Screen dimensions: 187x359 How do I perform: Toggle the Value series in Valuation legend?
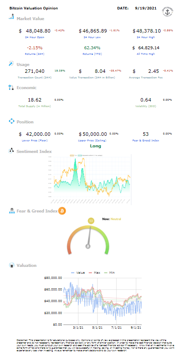(x=78, y=273)
